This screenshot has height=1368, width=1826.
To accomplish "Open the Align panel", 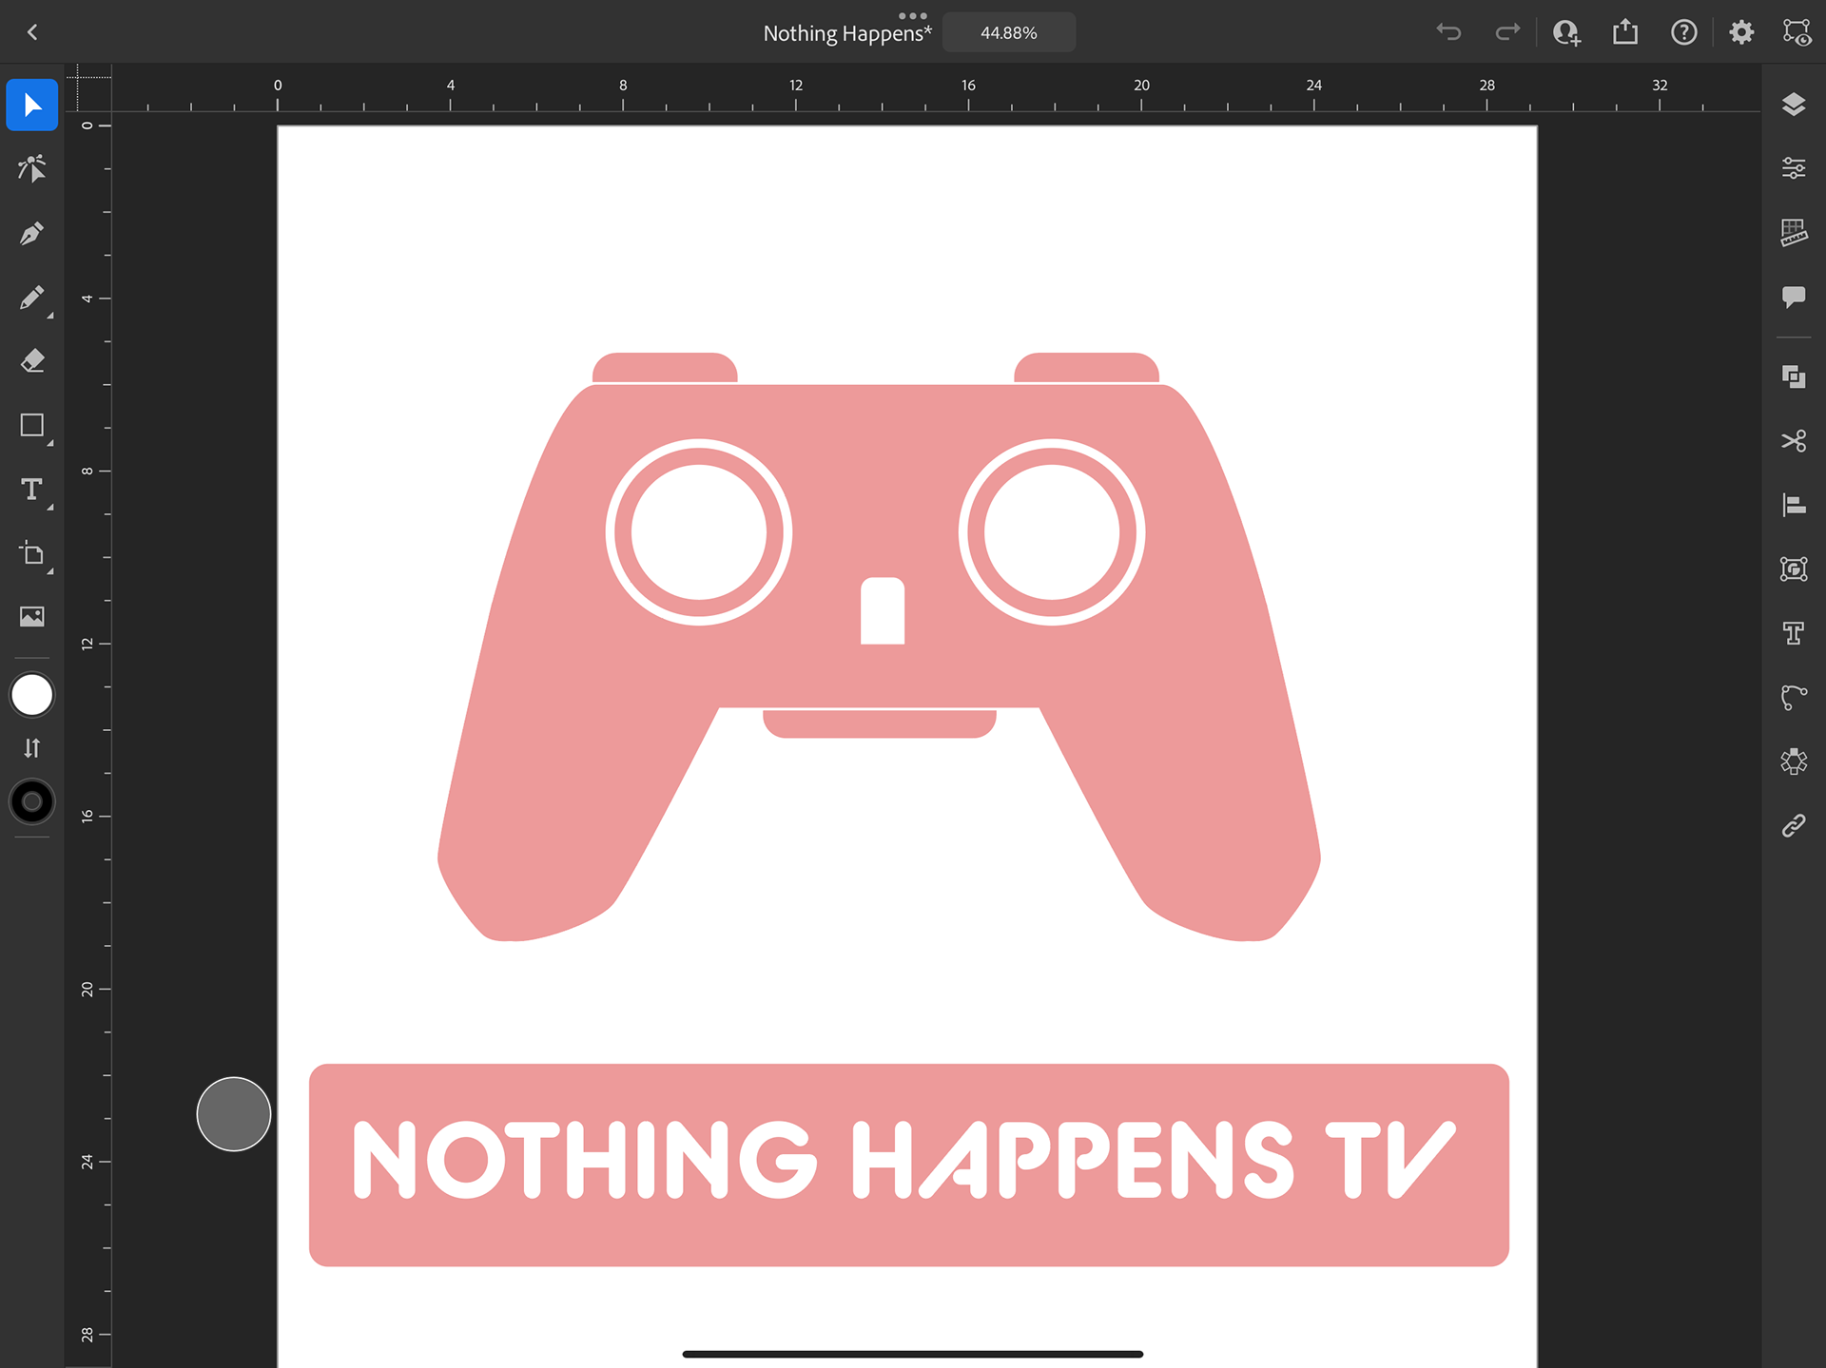I will 1794,505.
